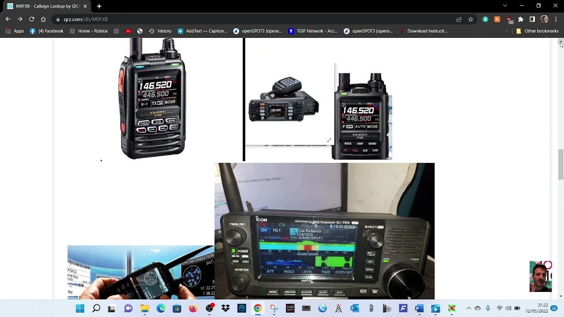The height and width of the screenshot is (317, 564).
Task: Reload the current QRZ page
Action: (x=32, y=19)
